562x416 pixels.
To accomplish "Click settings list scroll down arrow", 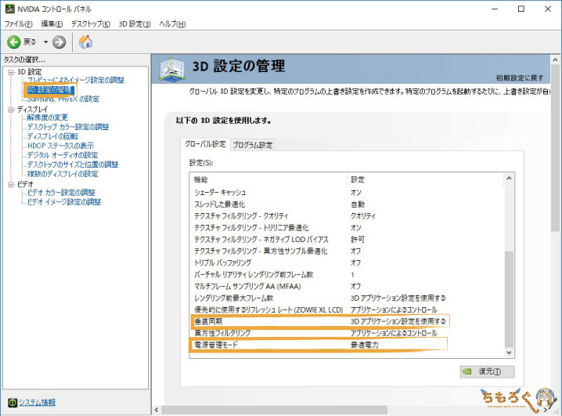I will (509, 353).
